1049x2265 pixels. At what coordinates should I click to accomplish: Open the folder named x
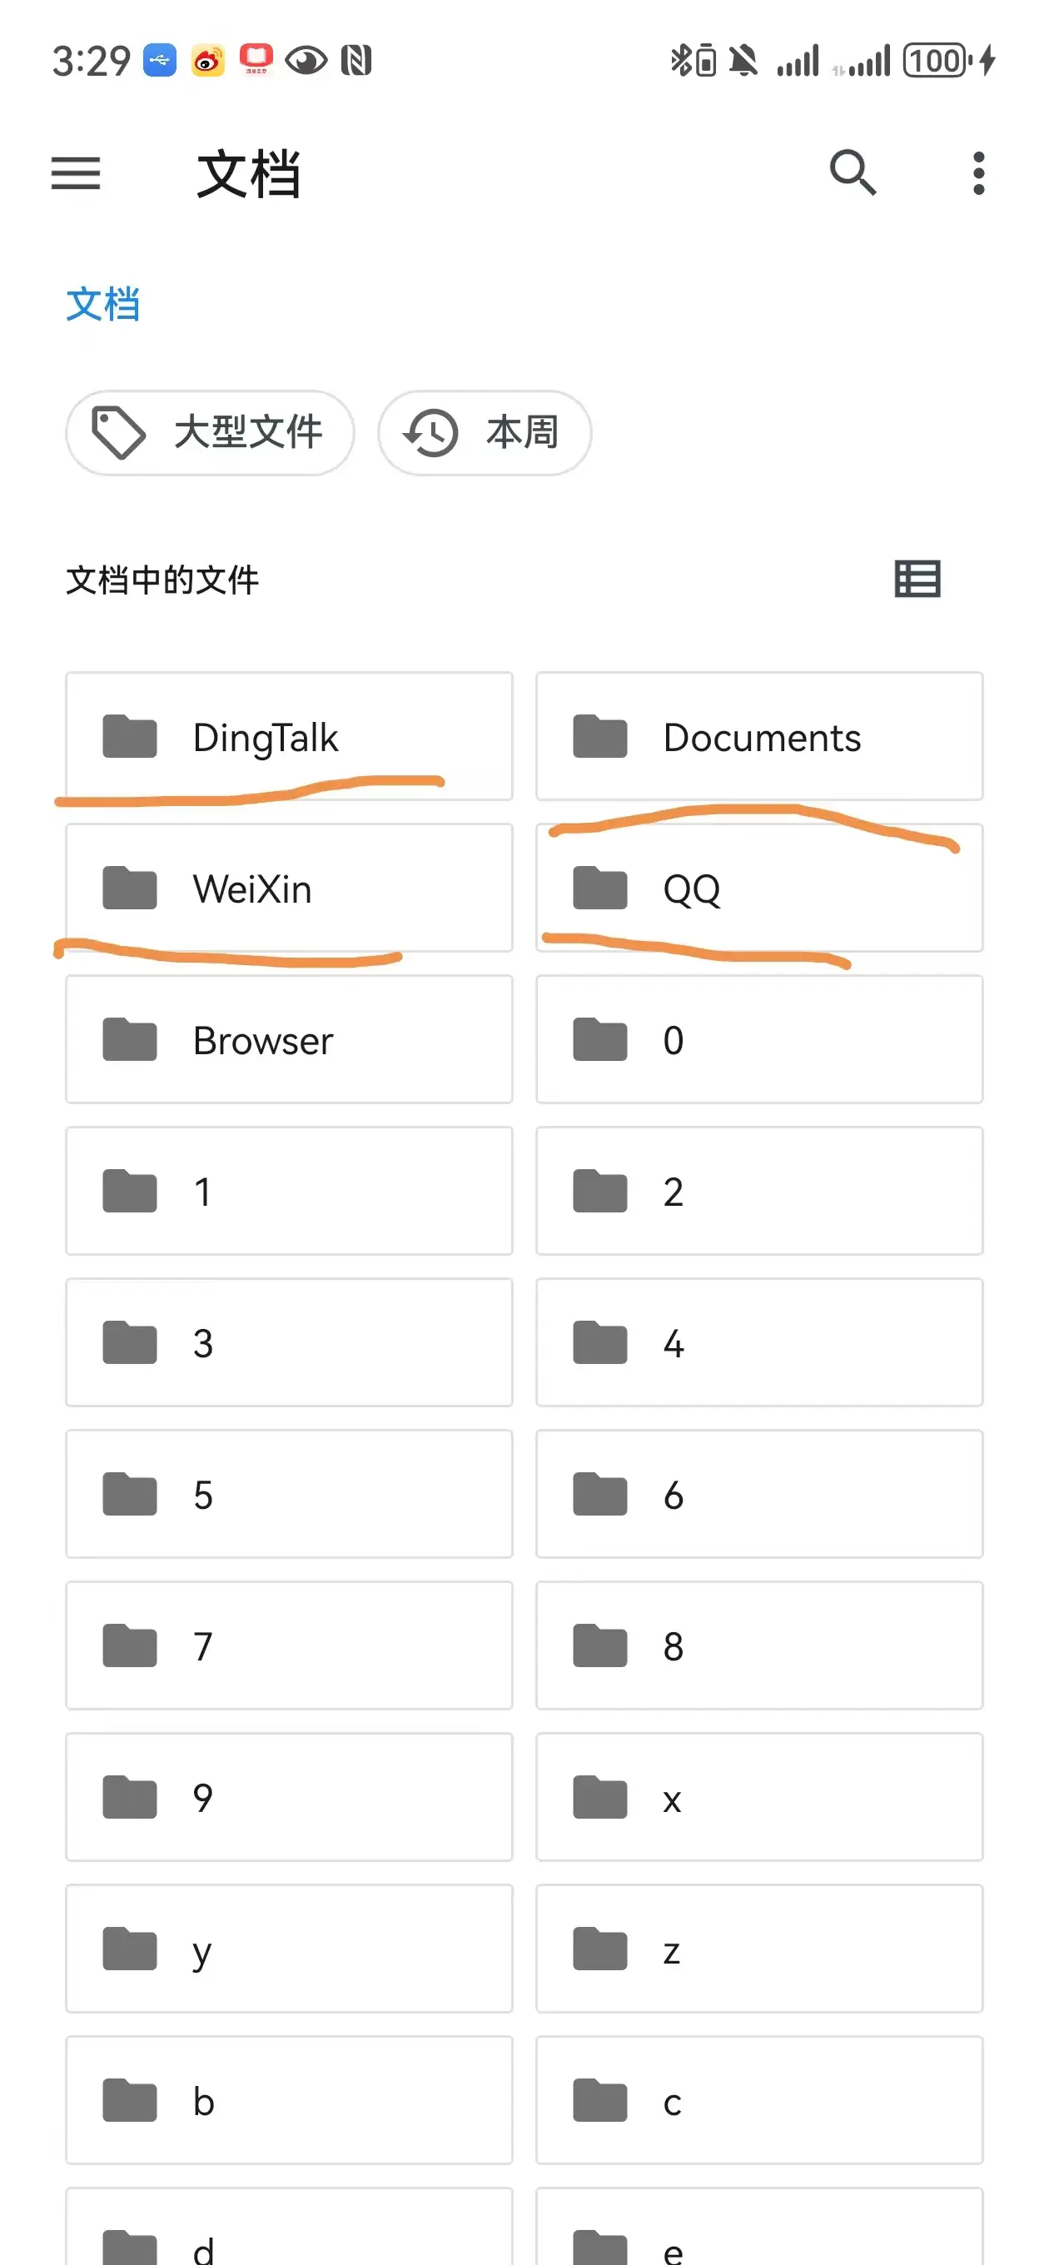tap(758, 1796)
